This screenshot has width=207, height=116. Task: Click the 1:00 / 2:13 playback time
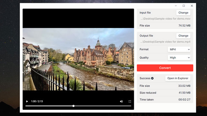click(37, 101)
